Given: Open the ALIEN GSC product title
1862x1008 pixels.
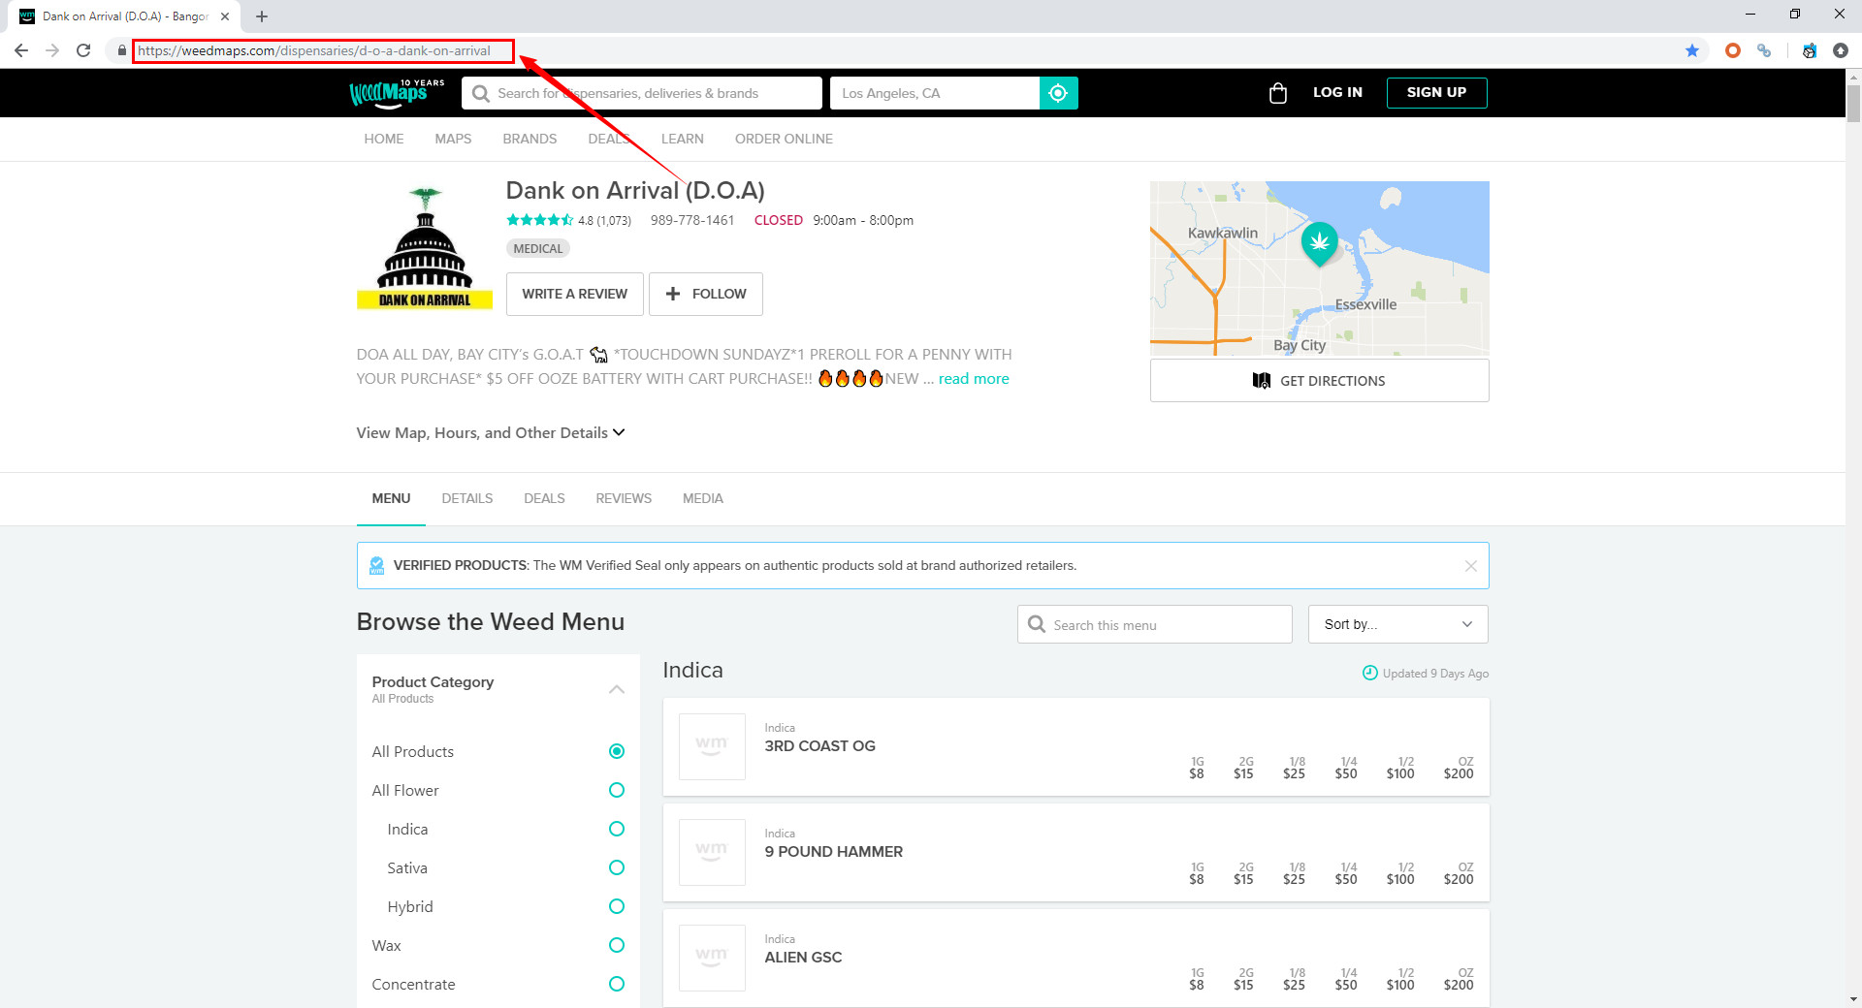Looking at the screenshot, I should click(x=803, y=957).
